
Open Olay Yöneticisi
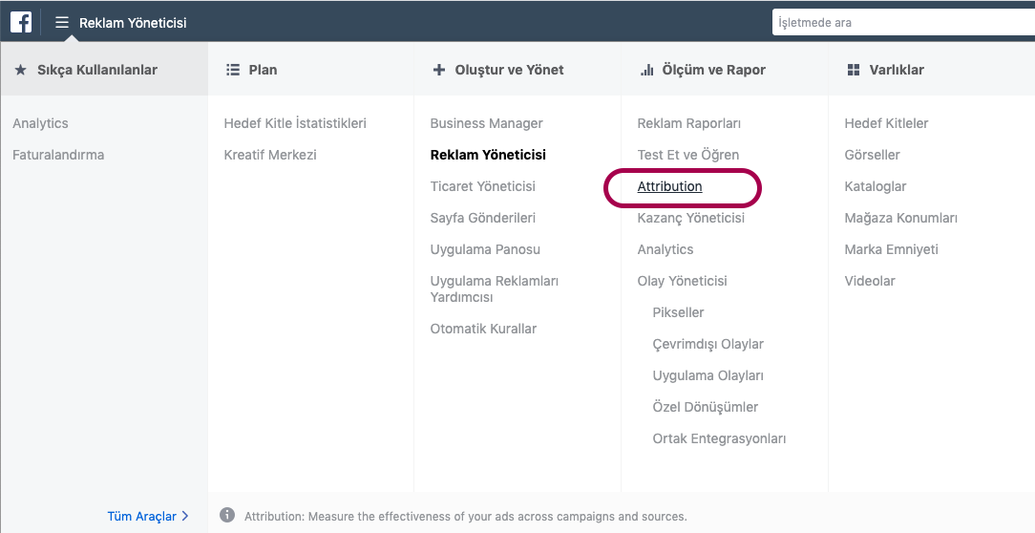(x=682, y=281)
